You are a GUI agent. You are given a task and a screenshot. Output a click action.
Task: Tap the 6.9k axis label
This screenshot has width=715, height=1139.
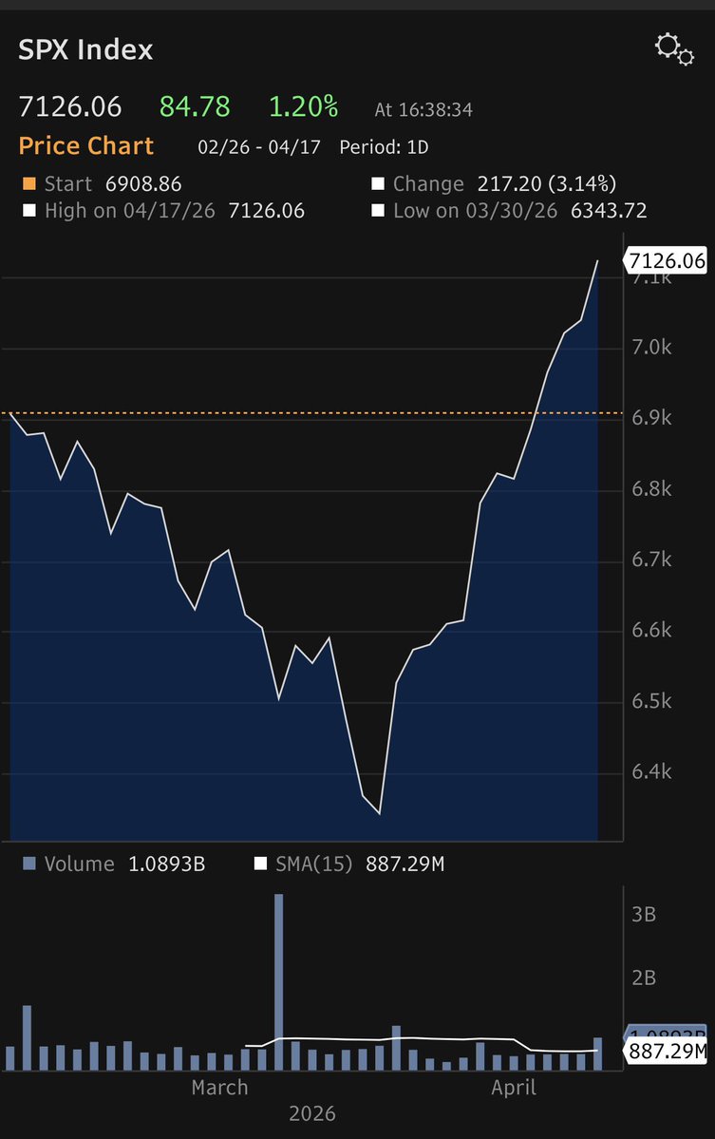(651, 418)
